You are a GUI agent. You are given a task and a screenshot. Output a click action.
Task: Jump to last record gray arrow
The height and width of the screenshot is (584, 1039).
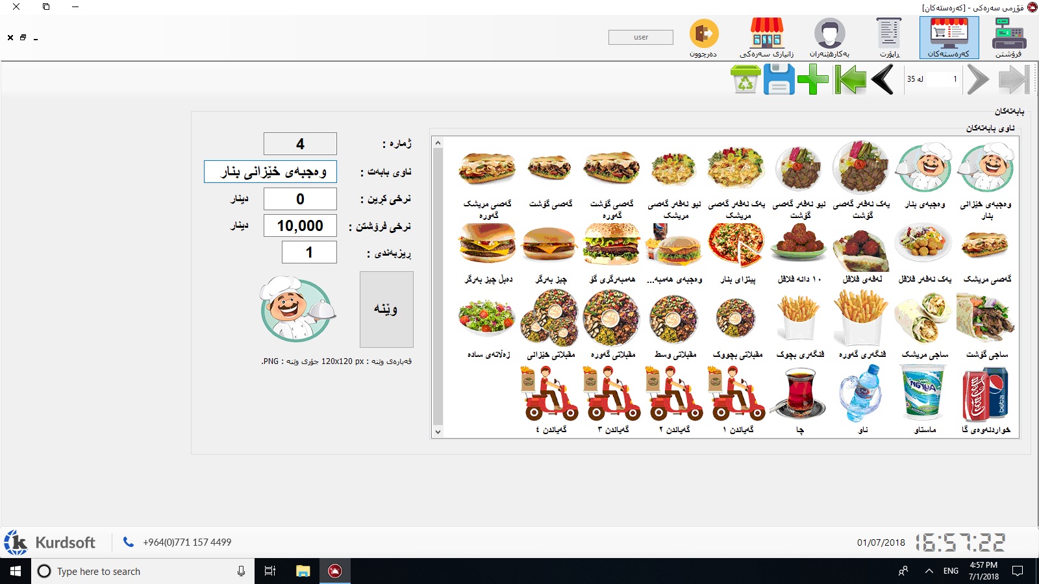[1014, 80]
